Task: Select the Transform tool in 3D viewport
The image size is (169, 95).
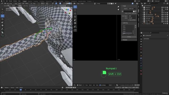Action: coord(2,25)
